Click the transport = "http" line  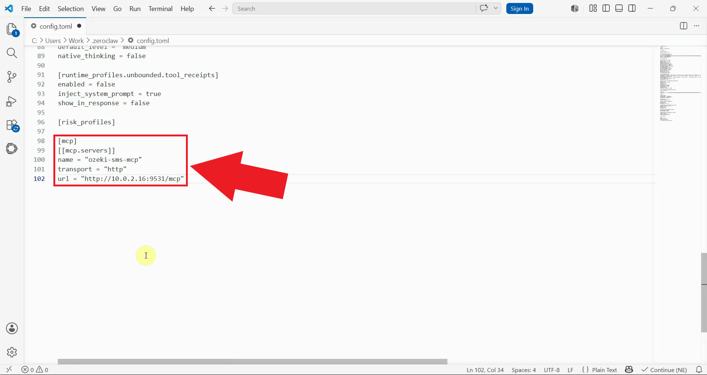[x=92, y=169]
